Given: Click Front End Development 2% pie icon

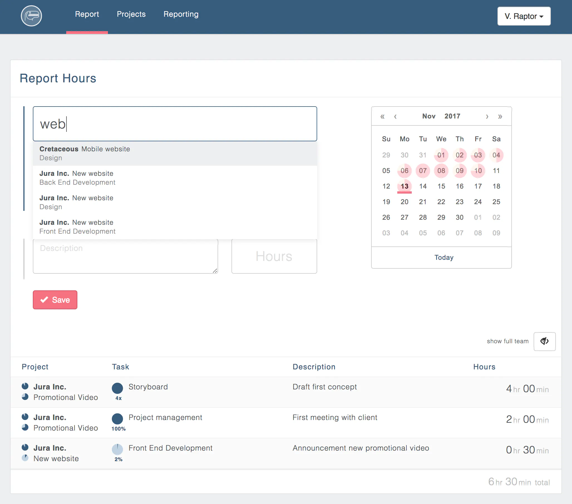Looking at the screenshot, I should tap(117, 449).
